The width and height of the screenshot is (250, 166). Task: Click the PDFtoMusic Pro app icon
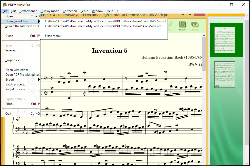(5, 5)
